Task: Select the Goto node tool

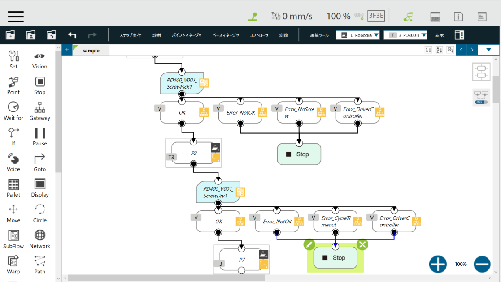Action: [x=39, y=162]
